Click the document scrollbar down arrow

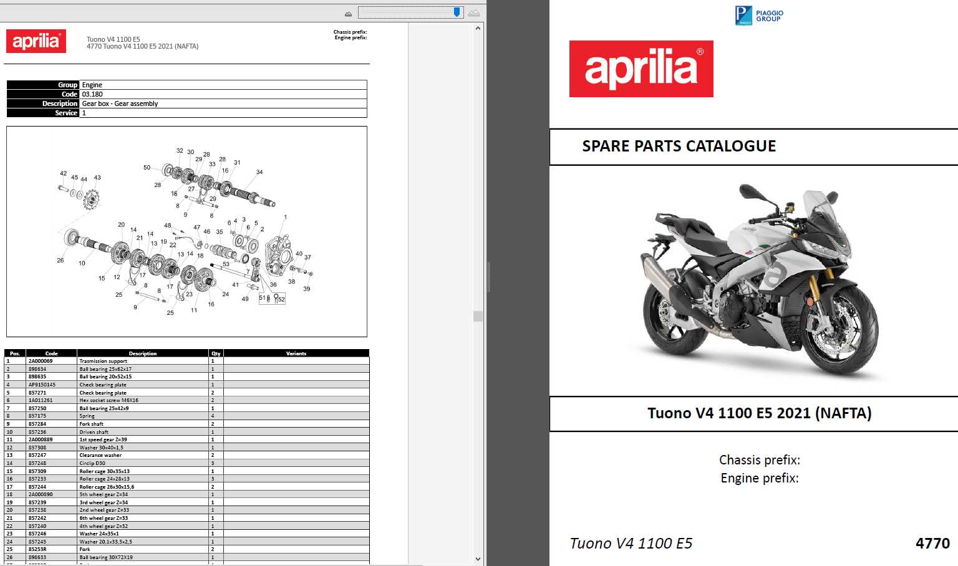478,559
